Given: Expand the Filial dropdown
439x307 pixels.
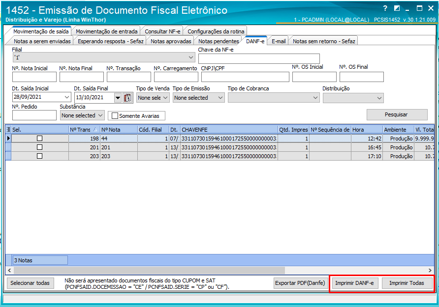Looking at the screenshot, I should 191,57.
